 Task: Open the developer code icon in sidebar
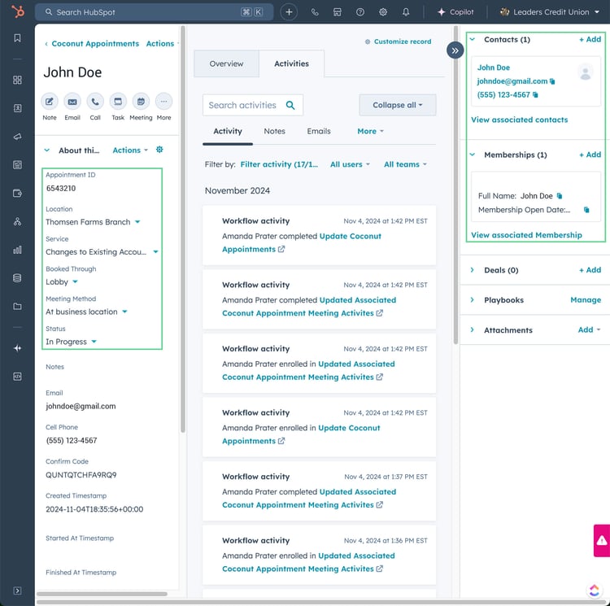pyautogui.click(x=18, y=377)
